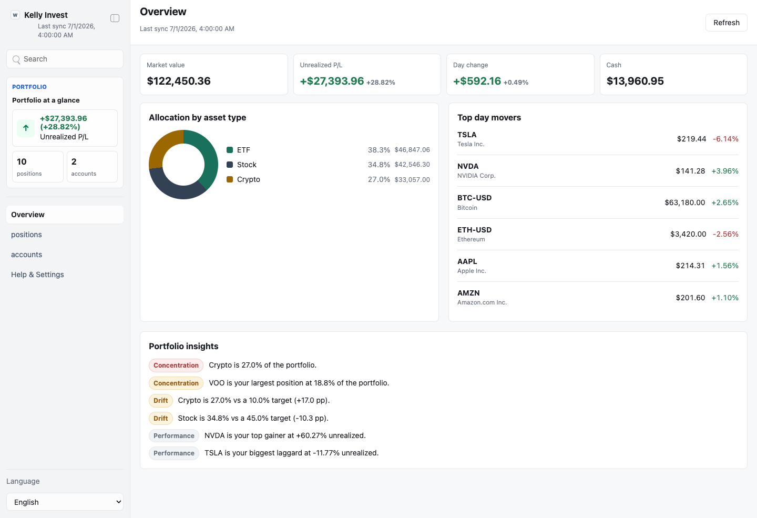Select the AMZN Amazon.com Inc. row
The height and width of the screenshot is (518, 757).
(598, 298)
